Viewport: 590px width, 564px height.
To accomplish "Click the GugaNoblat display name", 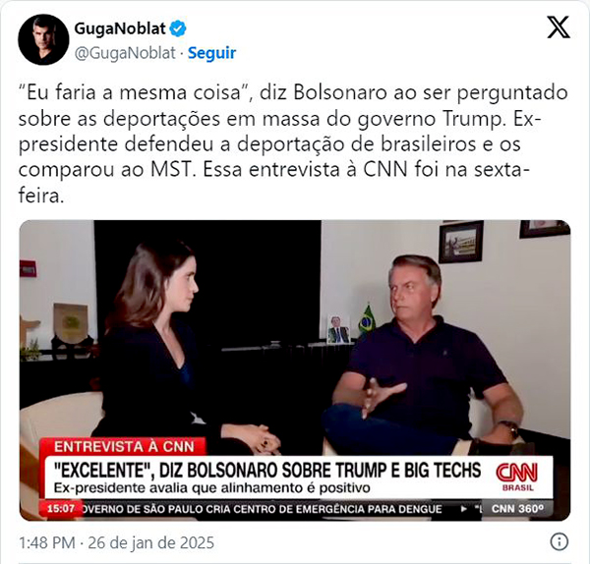I will (x=120, y=28).
